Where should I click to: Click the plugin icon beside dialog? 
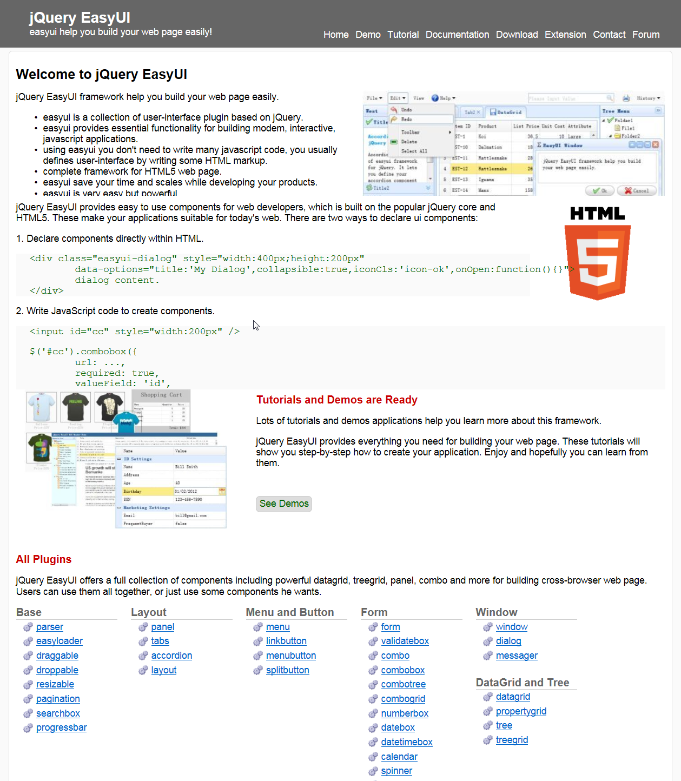488,641
